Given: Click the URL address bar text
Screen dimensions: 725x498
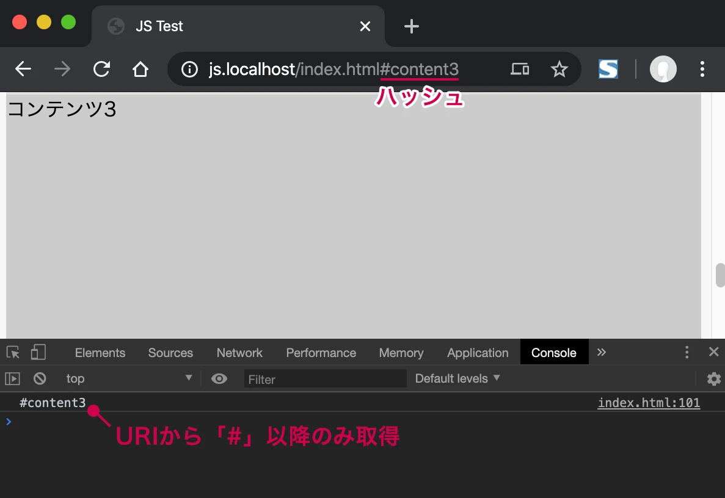Looking at the screenshot, I should pos(333,70).
